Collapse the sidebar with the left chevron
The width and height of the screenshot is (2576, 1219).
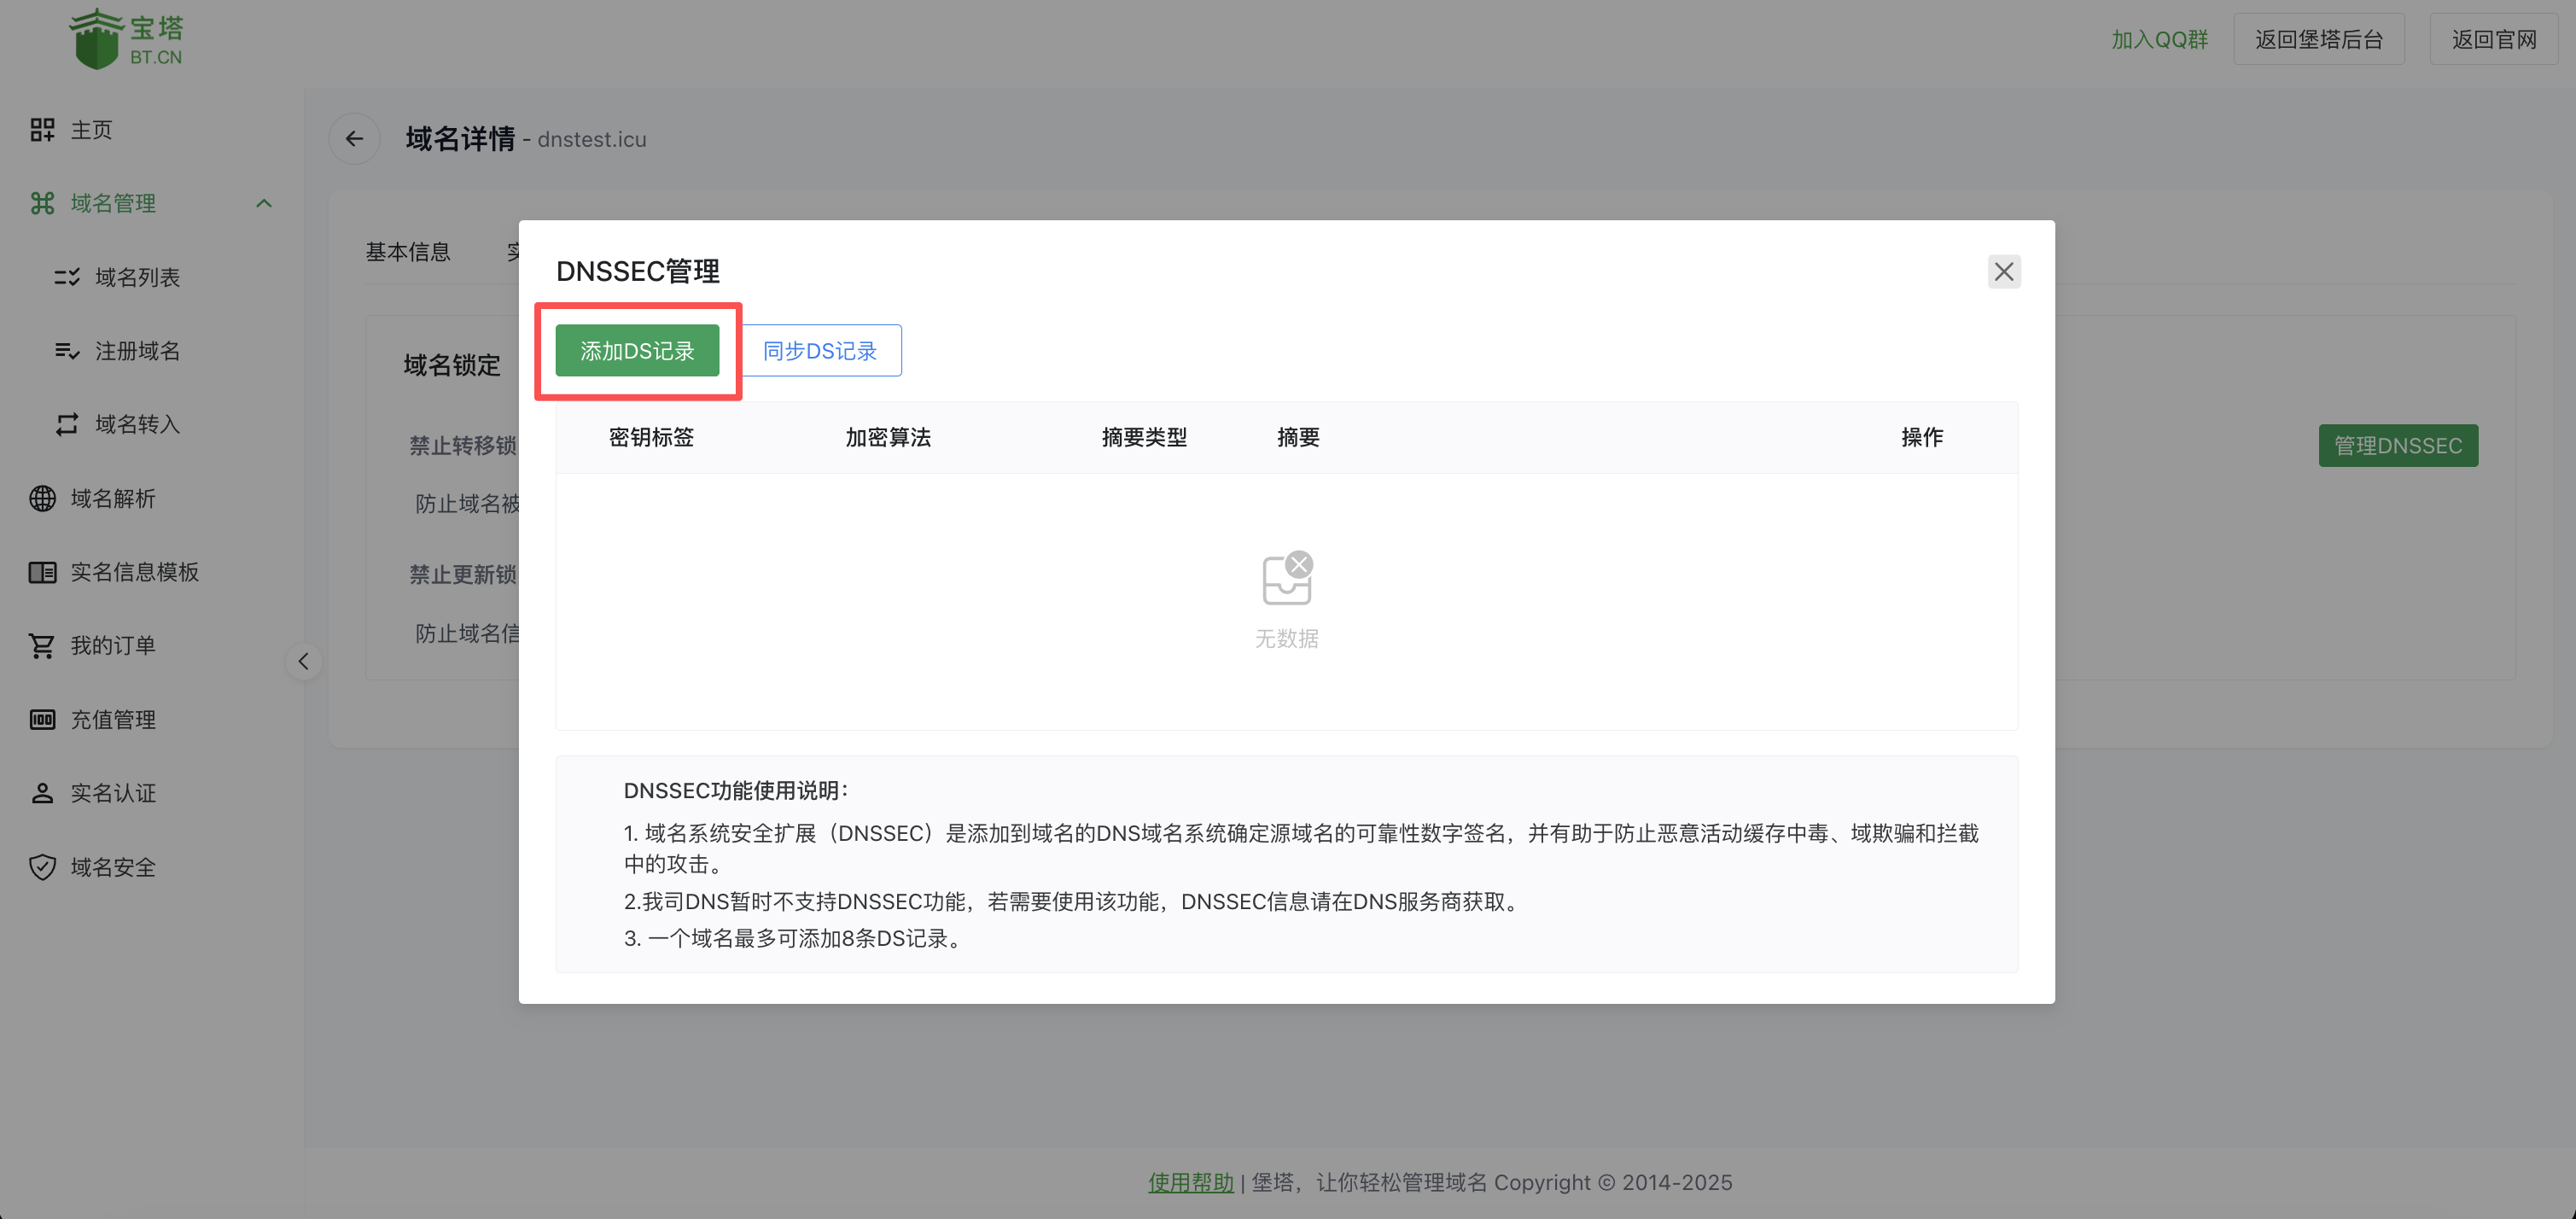pos(303,661)
